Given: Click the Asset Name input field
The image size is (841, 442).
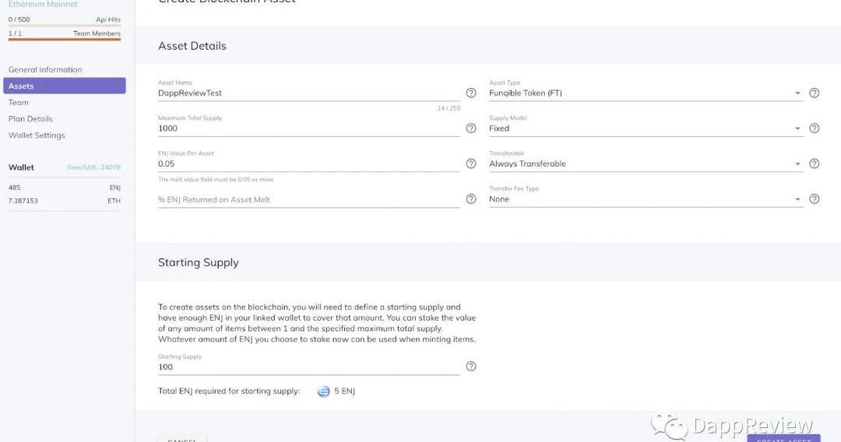Looking at the screenshot, I should [x=308, y=93].
